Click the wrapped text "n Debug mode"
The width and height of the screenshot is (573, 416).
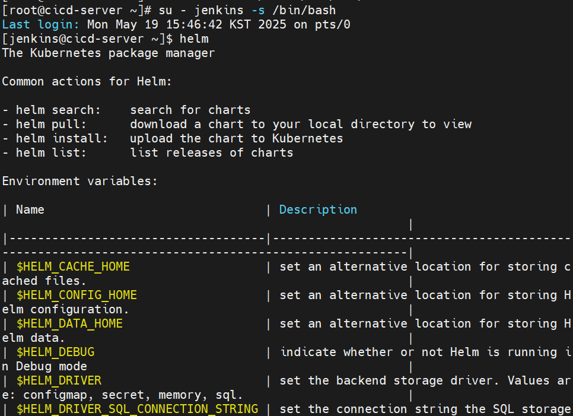point(44,367)
